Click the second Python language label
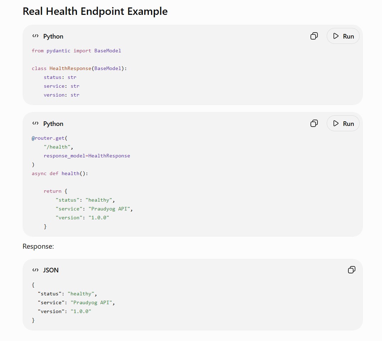The image size is (382, 341). [x=53, y=124]
